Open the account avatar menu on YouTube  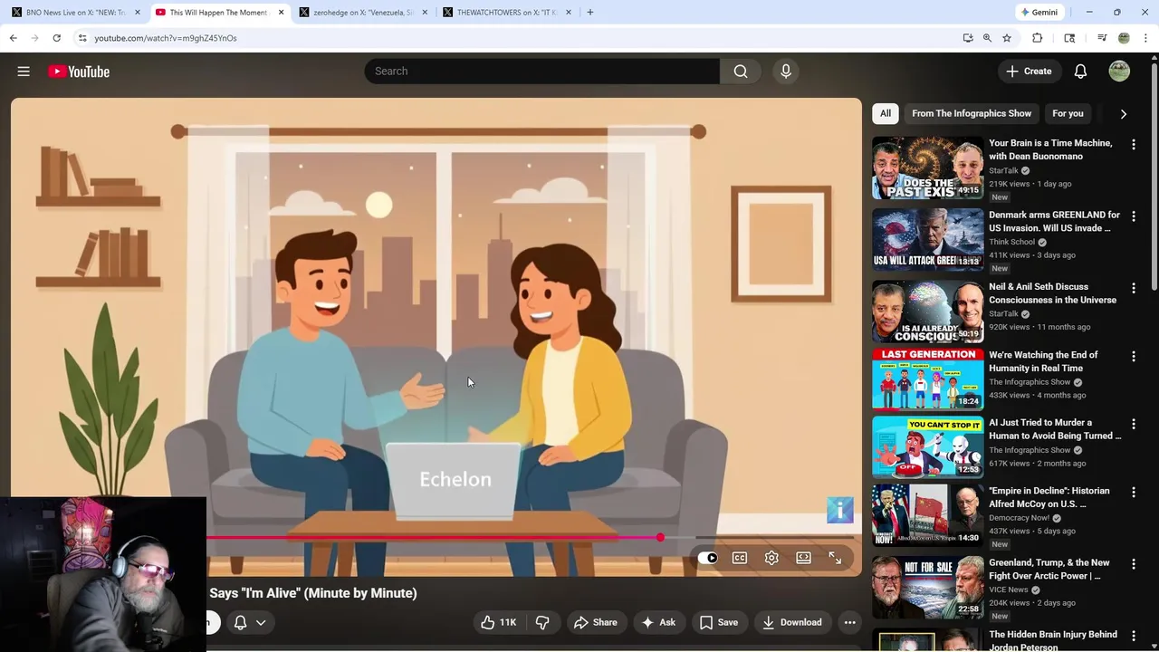coord(1119,72)
